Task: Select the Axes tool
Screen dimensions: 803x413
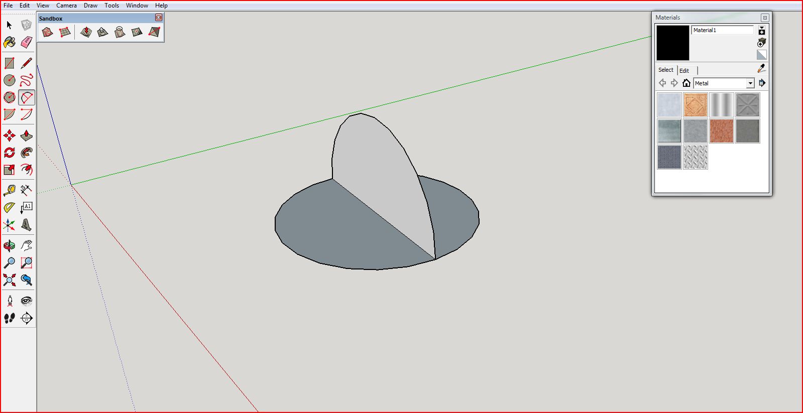Action: point(9,225)
